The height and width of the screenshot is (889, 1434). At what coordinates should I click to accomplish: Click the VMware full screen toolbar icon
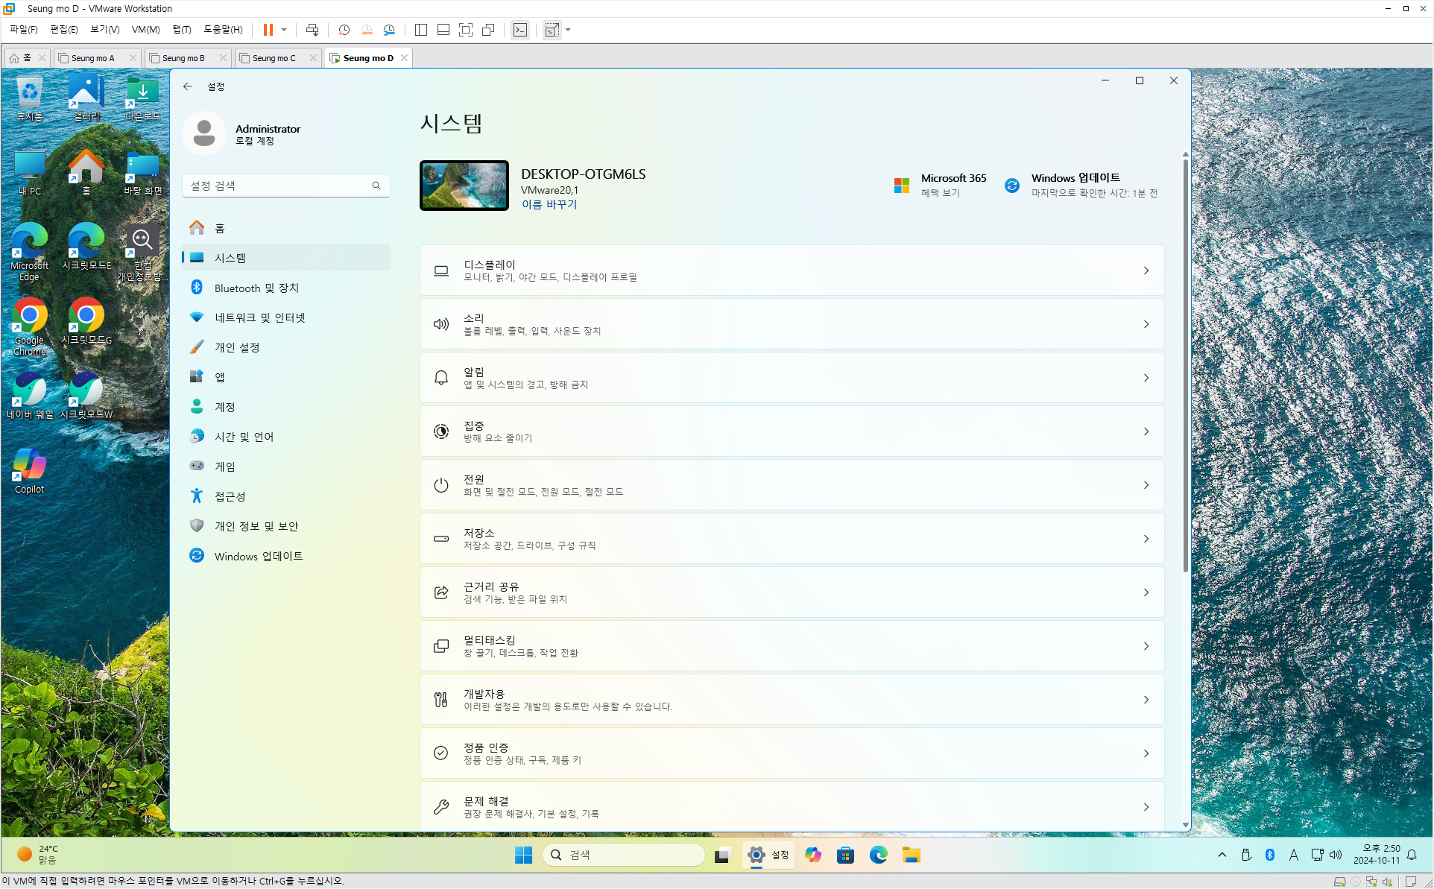(x=466, y=30)
